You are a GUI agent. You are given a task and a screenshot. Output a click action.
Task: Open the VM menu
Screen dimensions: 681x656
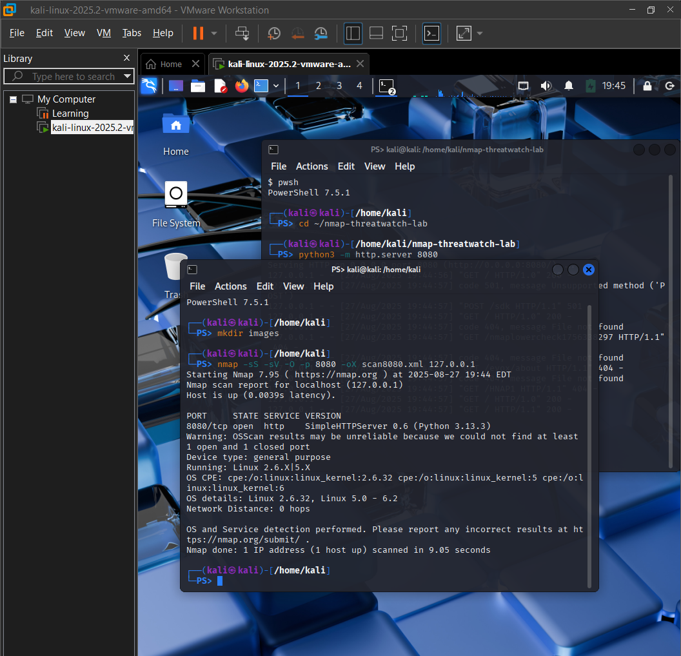pos(104,33)
